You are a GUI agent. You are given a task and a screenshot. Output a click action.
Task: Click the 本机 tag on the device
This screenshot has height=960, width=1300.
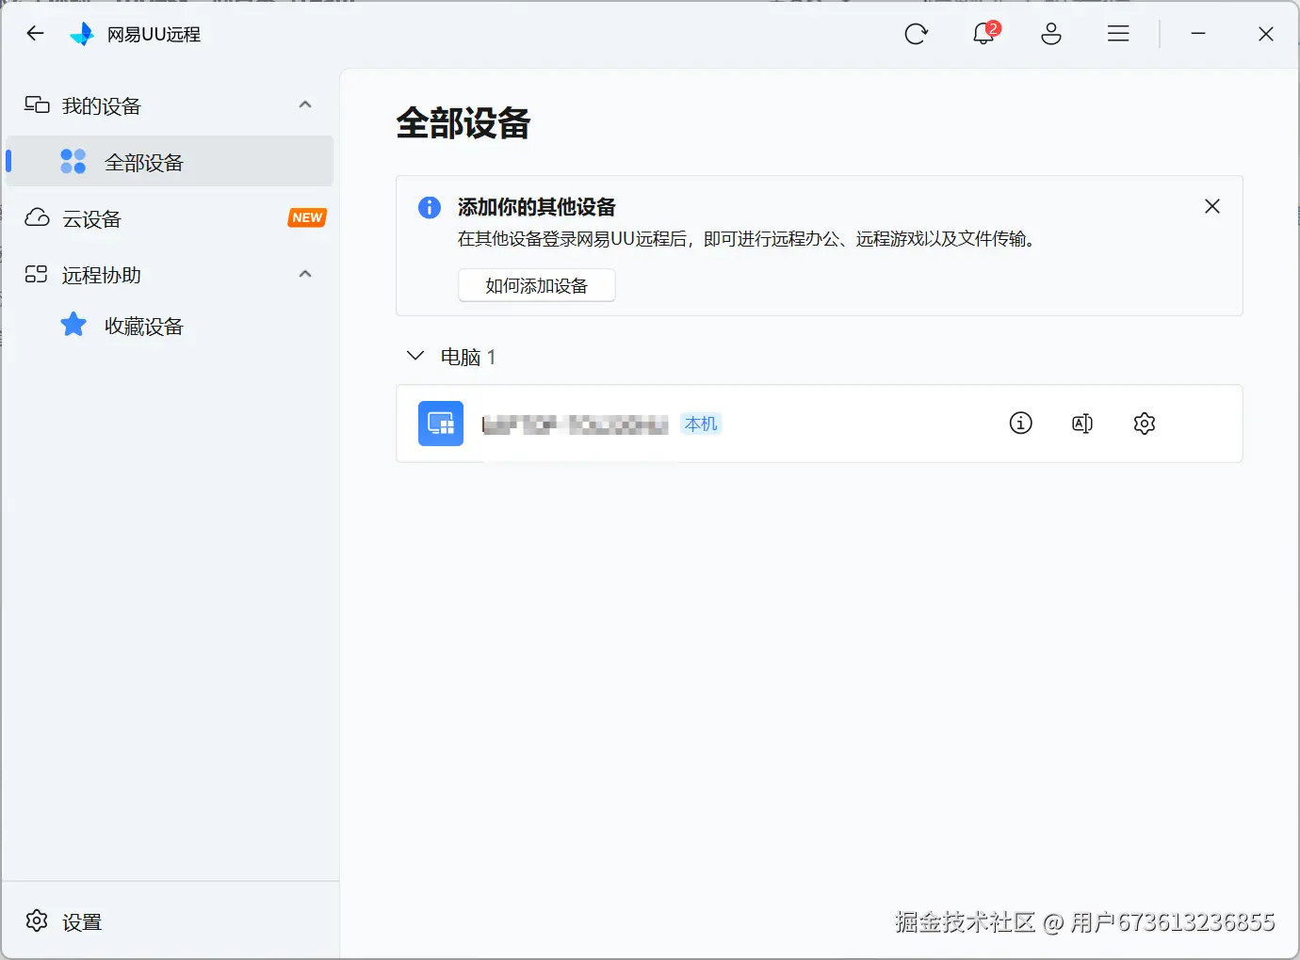coord(701,424)
